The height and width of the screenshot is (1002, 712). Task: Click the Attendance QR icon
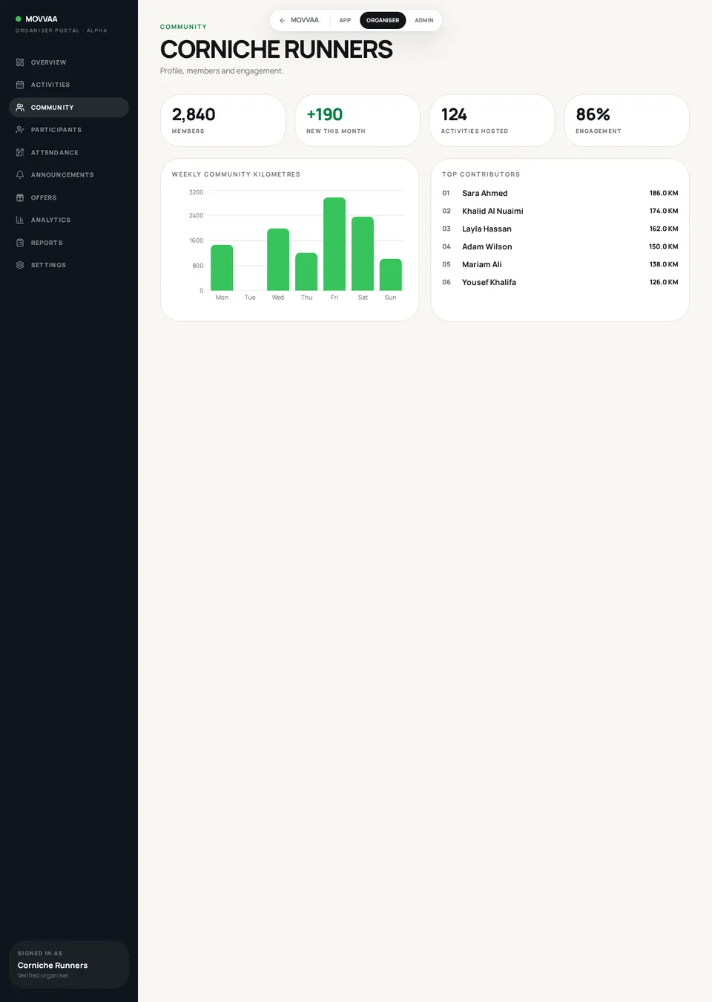(x=20, y=152)
